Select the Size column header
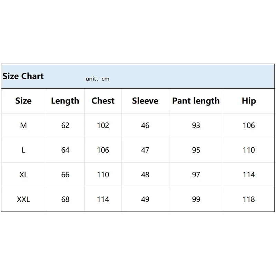The image size is (276, 276). 23,101
